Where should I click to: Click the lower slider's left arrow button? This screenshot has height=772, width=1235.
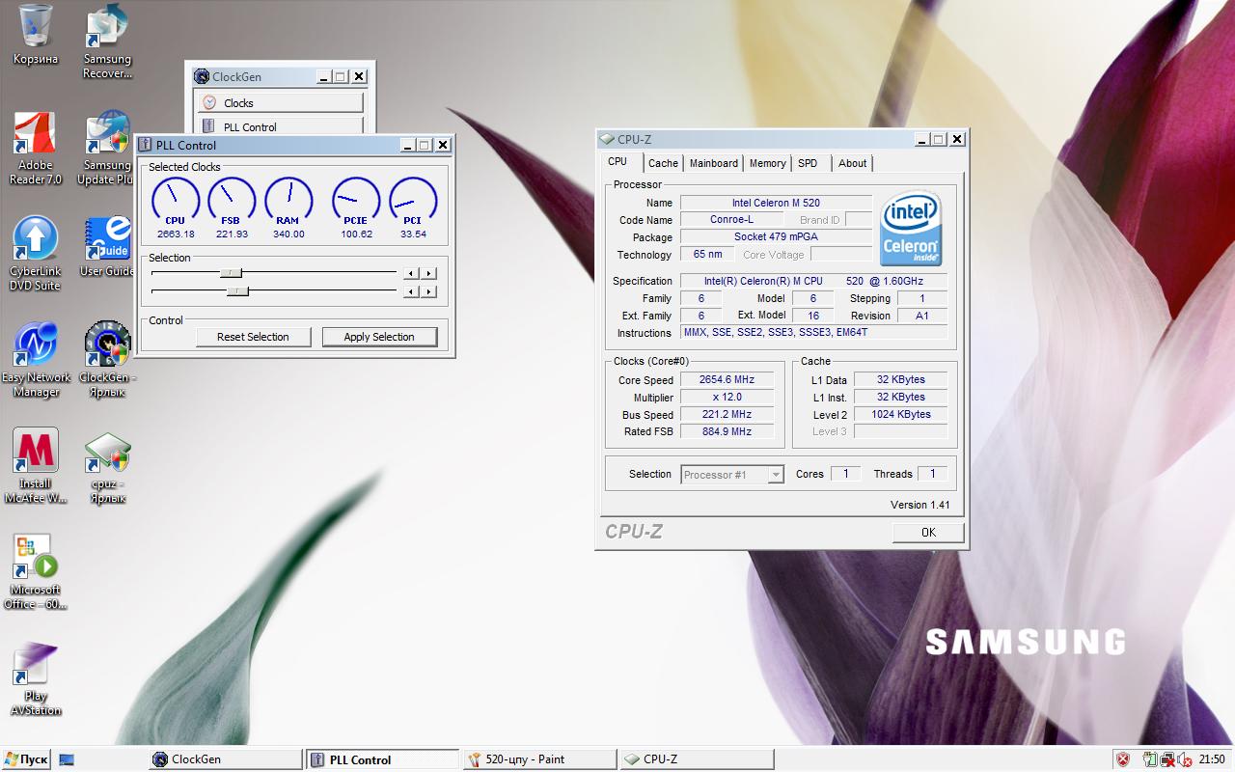point(412,291)
